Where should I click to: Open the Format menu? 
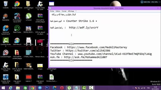point(64,11)
